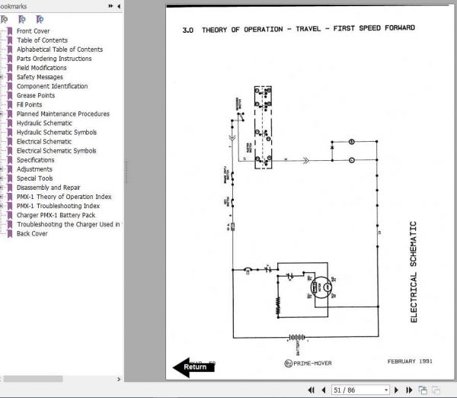This screenshot has width=457, height=398.
Task: Click bookmark icon next to Hydraulic Schematic Symbols
Action: (10, 132)
